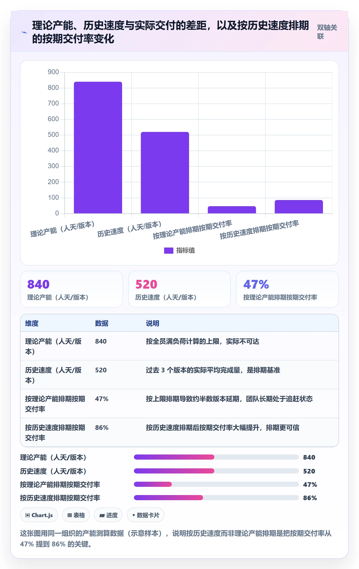This screenshot has width=359, height=569.
Task: Click the 数据 column header
Action: pyautogui.click(x=102, y=323)
